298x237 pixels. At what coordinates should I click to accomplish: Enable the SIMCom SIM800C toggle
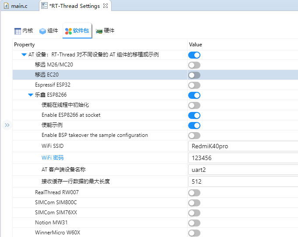click(194, 203)
